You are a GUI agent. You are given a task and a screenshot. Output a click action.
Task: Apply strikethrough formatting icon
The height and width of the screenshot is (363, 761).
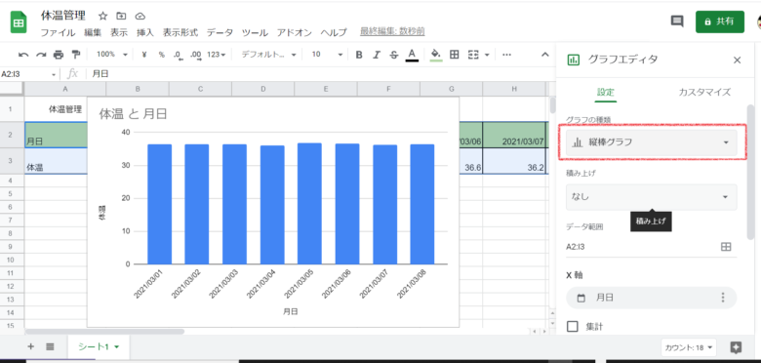tap(394, 55)
